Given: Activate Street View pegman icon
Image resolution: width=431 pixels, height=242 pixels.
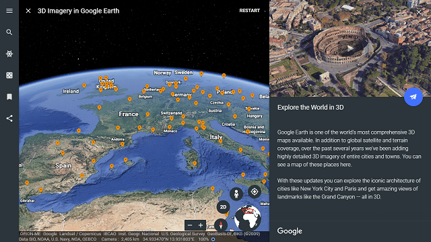Looking at the screenshot, I should [236, 194].
